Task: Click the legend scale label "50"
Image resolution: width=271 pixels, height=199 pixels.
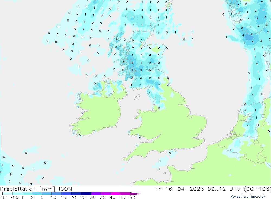Action: point(132,197)
